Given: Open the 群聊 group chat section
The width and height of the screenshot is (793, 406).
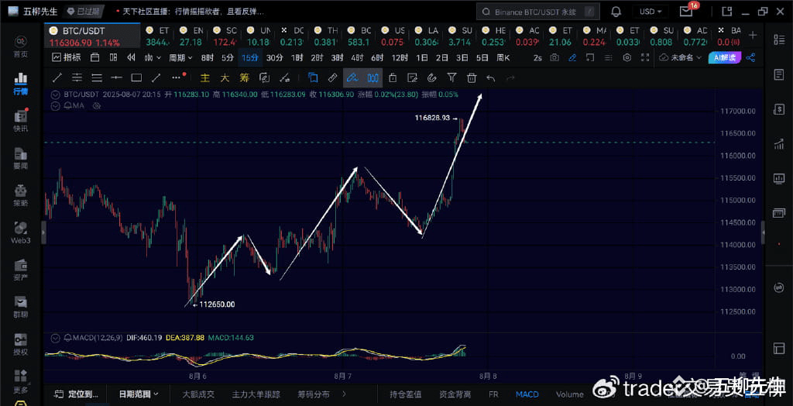Looking at the screenshot, I should click(21, 307).
